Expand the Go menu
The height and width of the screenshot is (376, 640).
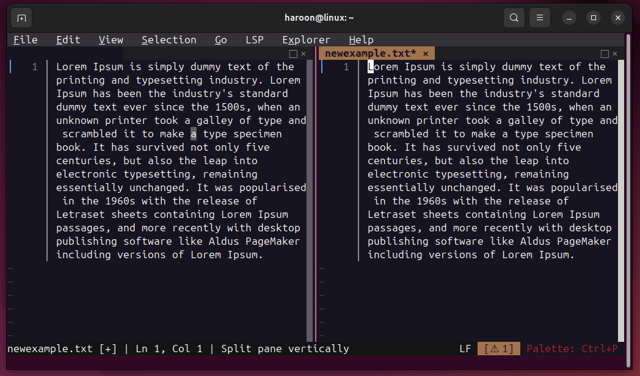tap(220, 40)
